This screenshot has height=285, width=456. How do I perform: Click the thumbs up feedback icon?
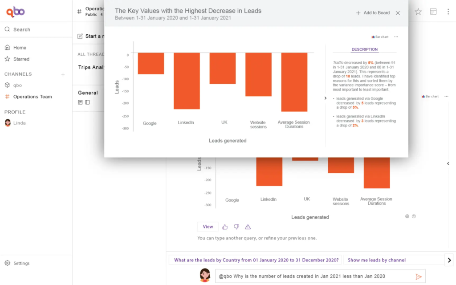(x=225, y=227)
